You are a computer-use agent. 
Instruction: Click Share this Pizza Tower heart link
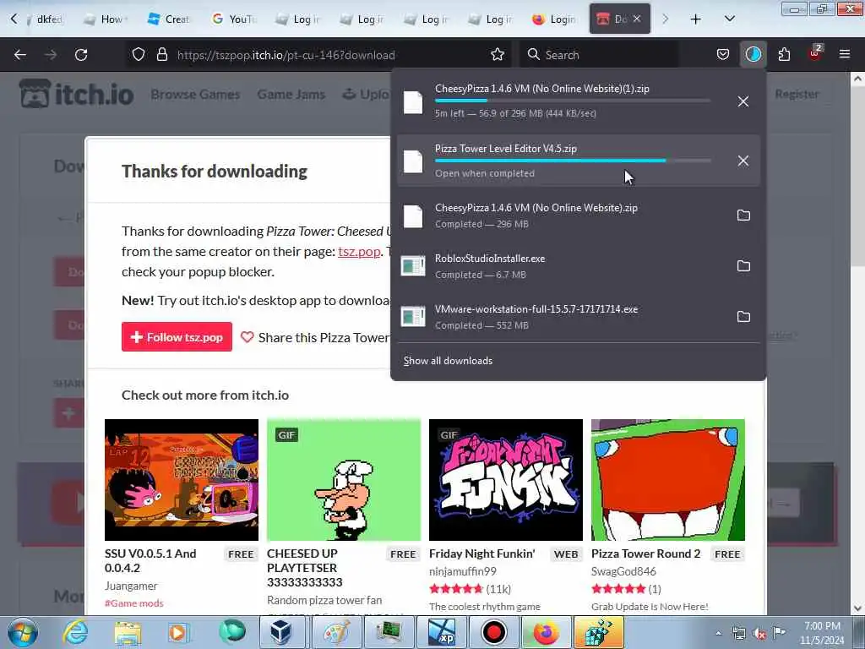pos(316,337)
